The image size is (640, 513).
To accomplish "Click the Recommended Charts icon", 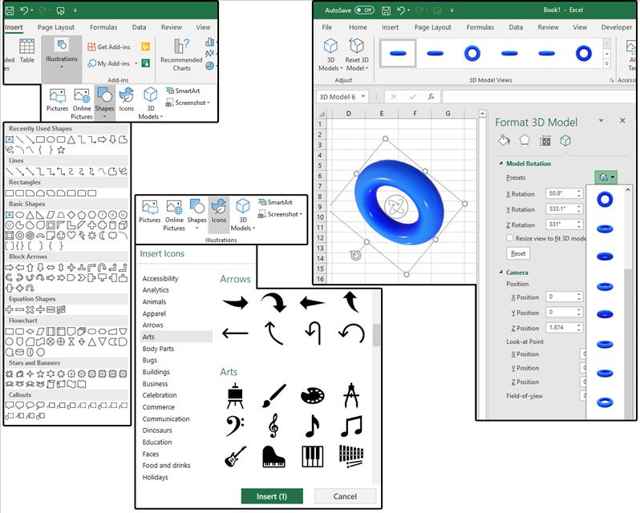I will pos(181,54).
